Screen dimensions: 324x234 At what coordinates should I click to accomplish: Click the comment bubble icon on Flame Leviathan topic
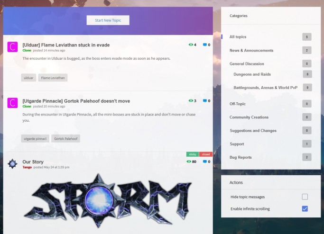205,45
